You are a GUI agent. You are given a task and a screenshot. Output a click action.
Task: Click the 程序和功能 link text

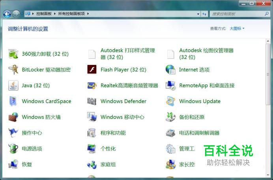[113, 133]
